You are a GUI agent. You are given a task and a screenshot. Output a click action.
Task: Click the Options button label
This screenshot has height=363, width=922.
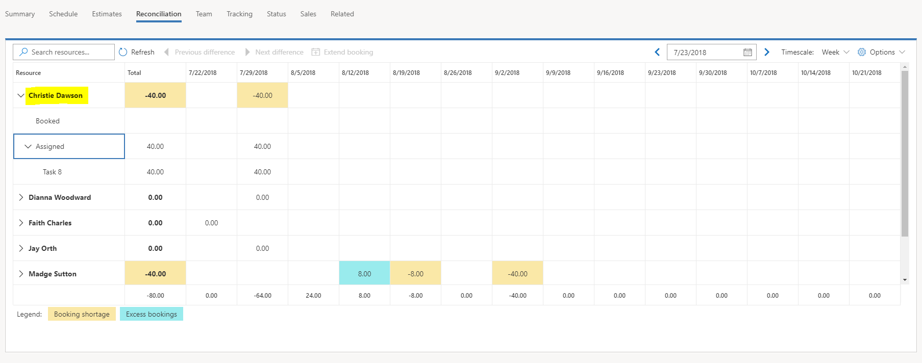click(x=882, y=52)
